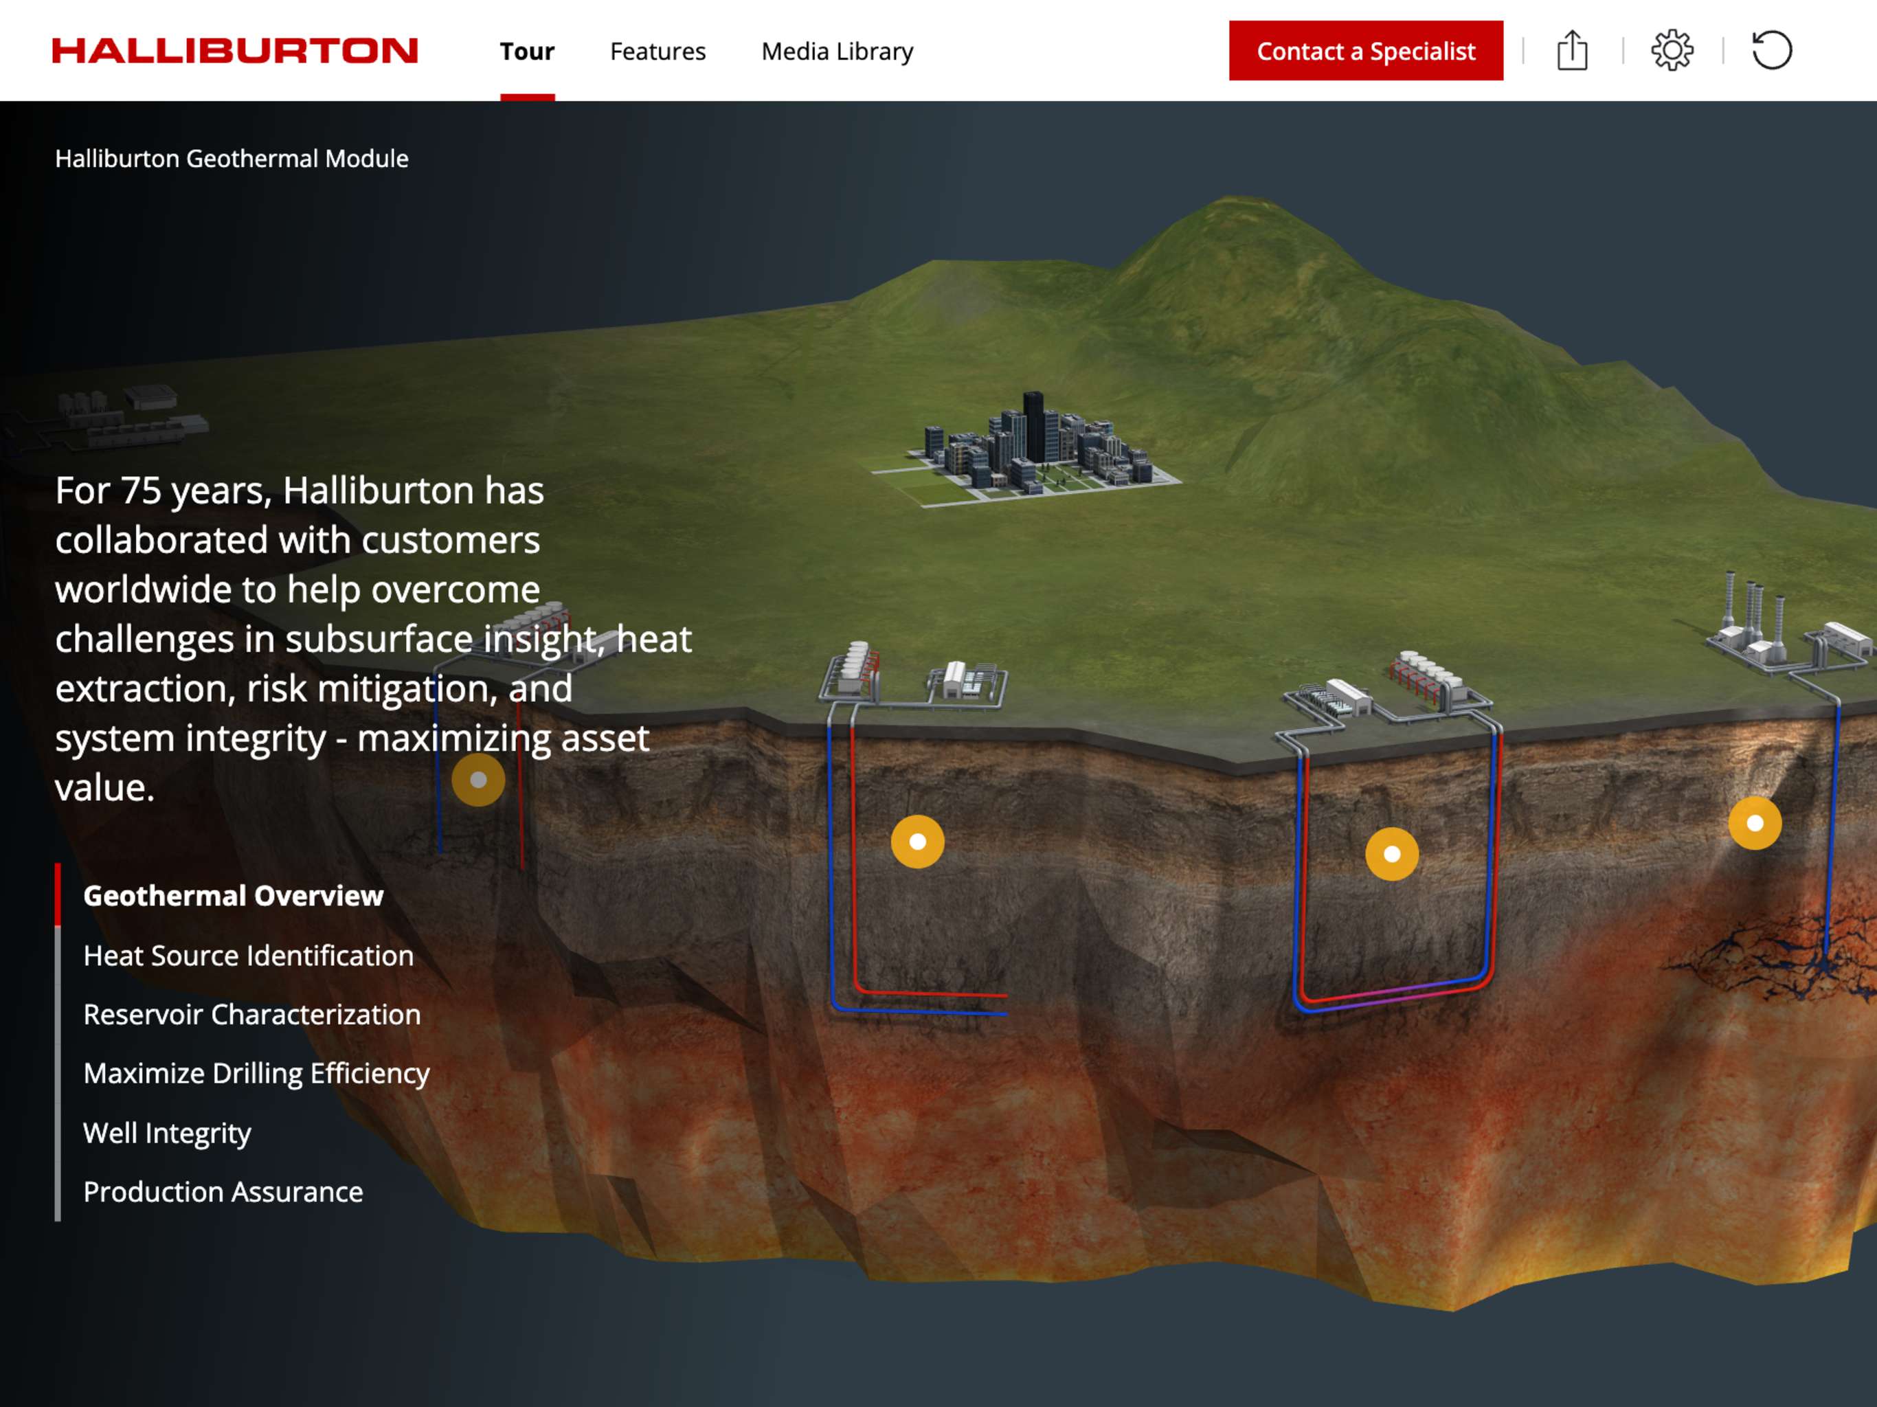Select Well Integrity in tour list

167,1133
